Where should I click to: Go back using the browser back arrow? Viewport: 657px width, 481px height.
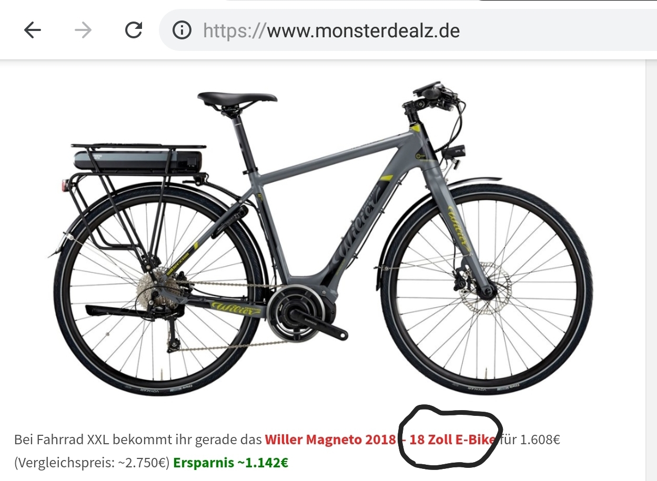33,30
